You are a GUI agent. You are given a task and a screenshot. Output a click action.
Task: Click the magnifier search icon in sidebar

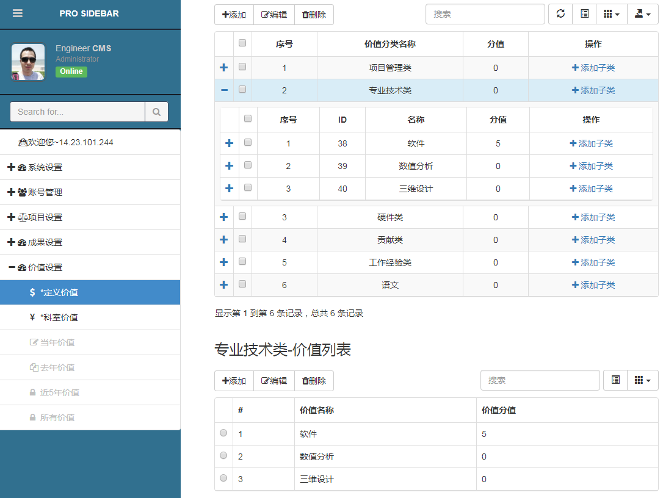[156, 112]
